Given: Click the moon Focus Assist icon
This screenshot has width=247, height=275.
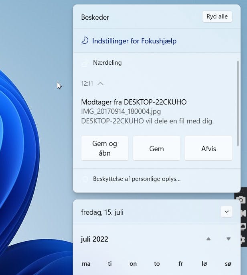Looking at the screenshot, I should click(85, 41).
